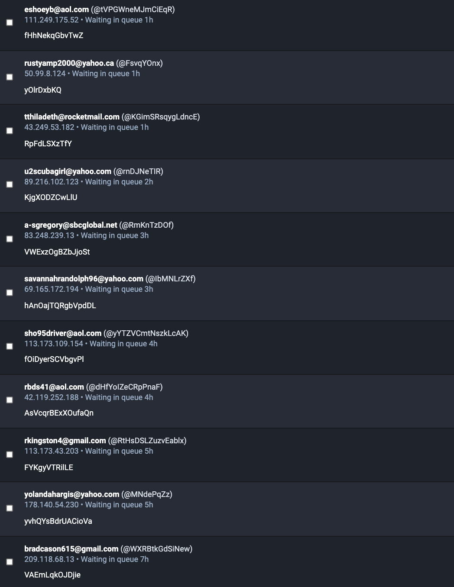The width and height of the screenshot is (454, 587).
Task: Select the yolandahargis@yahoo.com checkbox
Action: (x=10, y=508)
